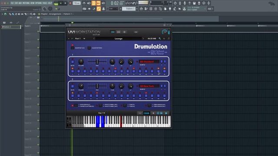Select the playlist zoom magnifier tool
The width and height of the screenshot is (278, 156).
31,14
